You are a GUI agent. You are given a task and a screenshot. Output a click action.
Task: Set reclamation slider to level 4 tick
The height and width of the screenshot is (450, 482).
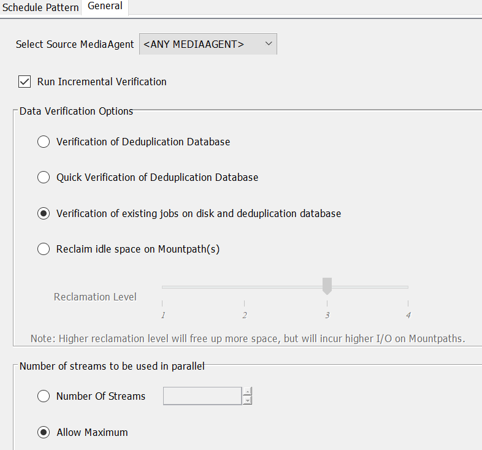click(408, 303)
